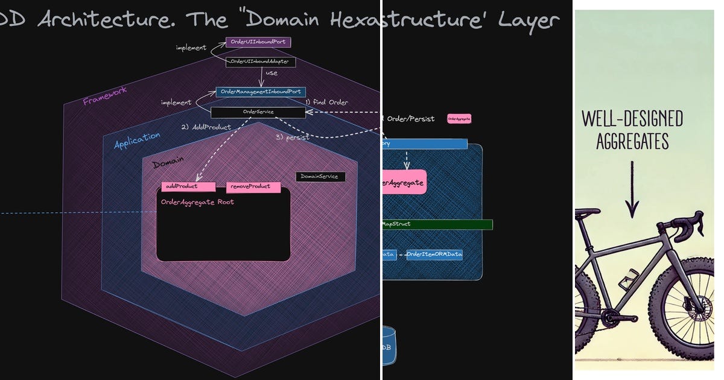The width and height of the screenshot is (724, 380).
Task: Click the OrderUIInboundPort box
Action: click(x=259, y=42)
